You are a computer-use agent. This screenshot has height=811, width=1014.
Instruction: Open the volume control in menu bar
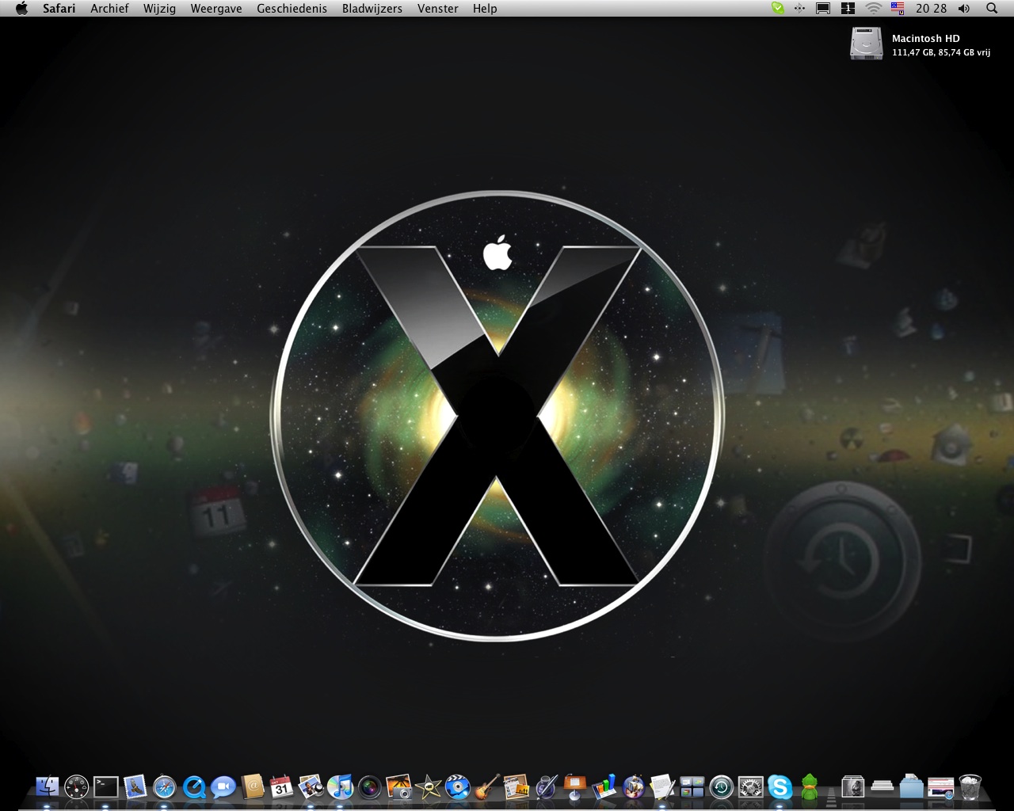(x=964, y=8)
